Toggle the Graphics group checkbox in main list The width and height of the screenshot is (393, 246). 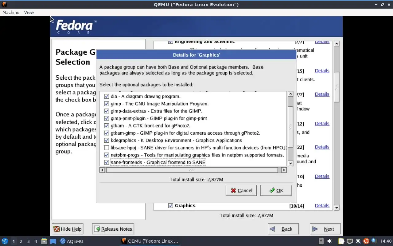[x=171, y=205]
